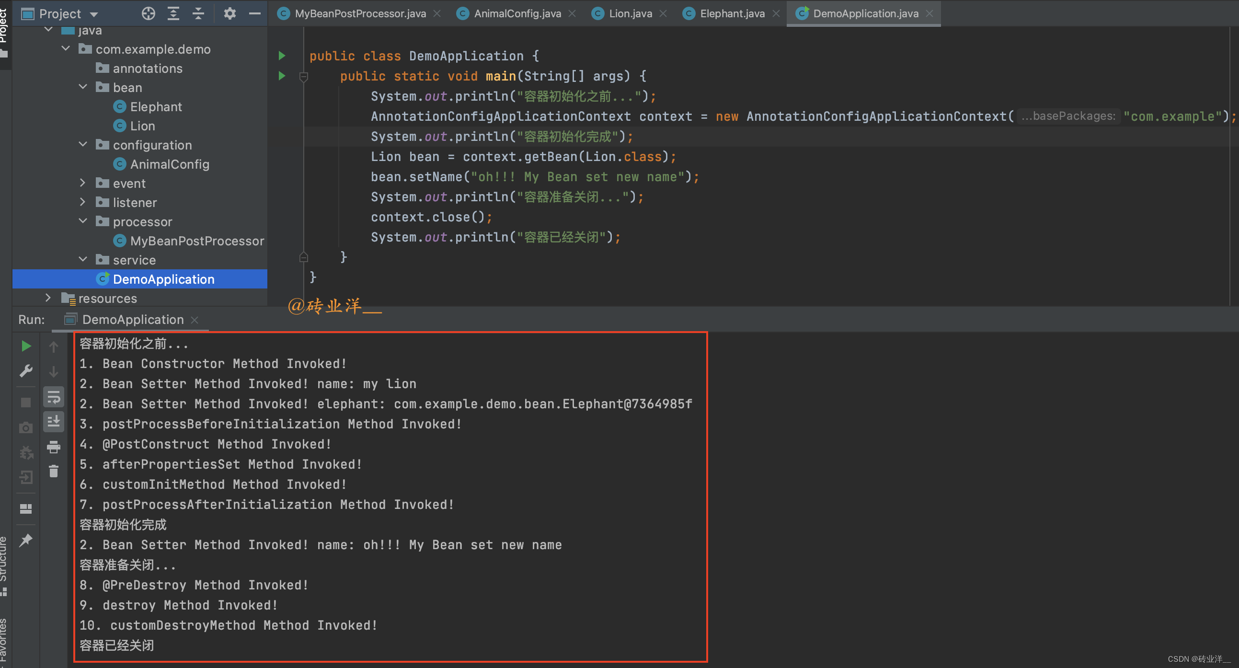Click the pin tab icon
The image size is (1239, 668).
click(26, 540)
